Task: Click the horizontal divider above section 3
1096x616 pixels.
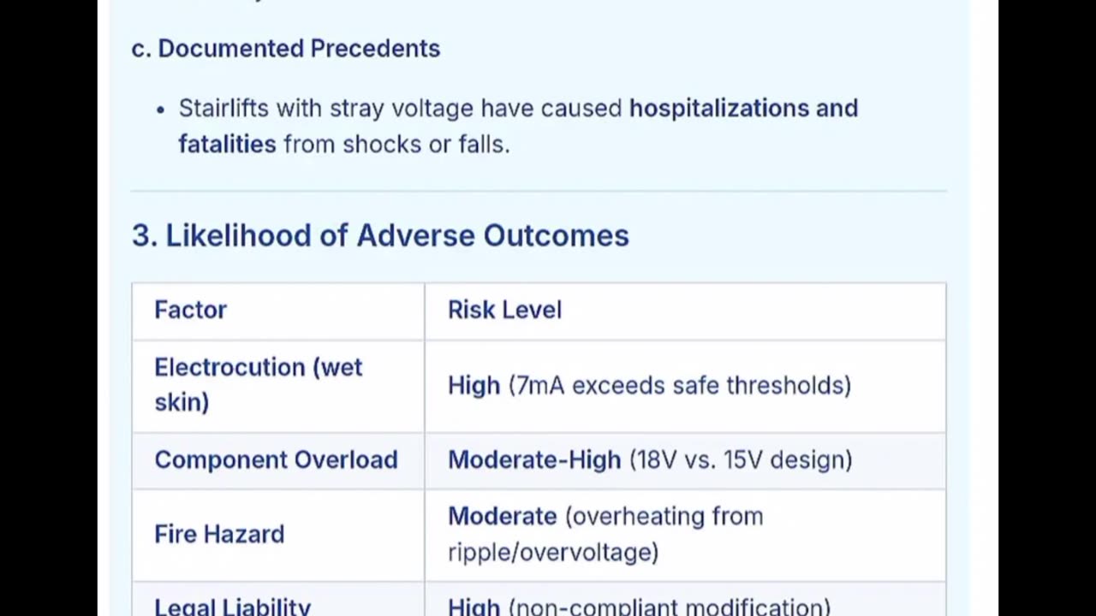Action: [x=539, y=191]
